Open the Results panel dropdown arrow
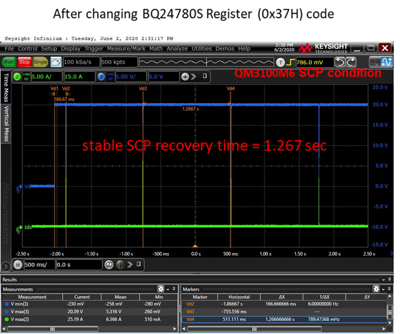The image size is (400, 334). point(383,280)
